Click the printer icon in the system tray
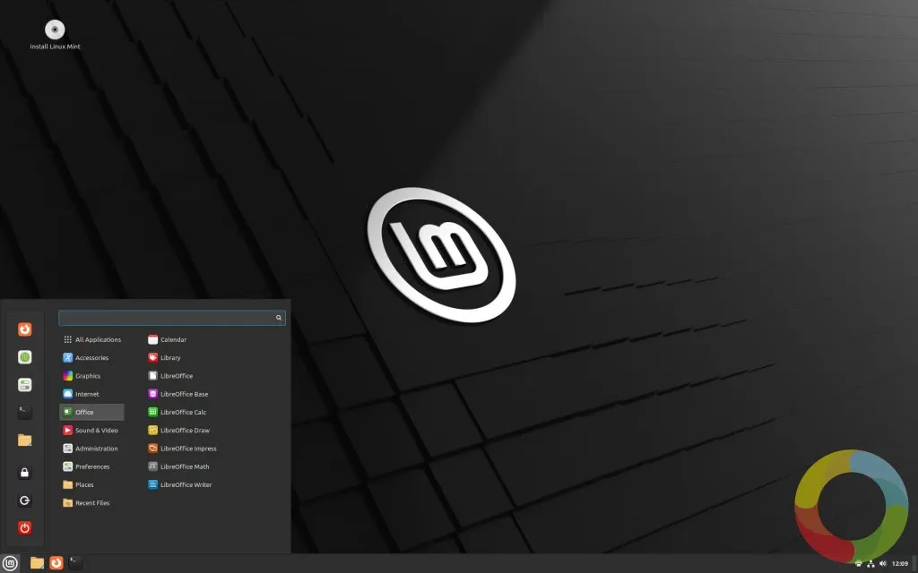This screenshot has width=918, height=573. pos(858,564)
